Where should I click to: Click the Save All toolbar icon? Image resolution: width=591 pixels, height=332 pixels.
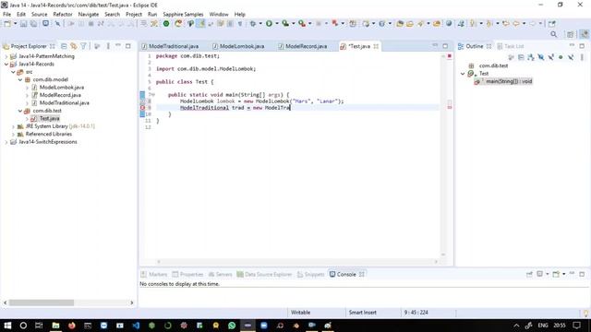33,24
